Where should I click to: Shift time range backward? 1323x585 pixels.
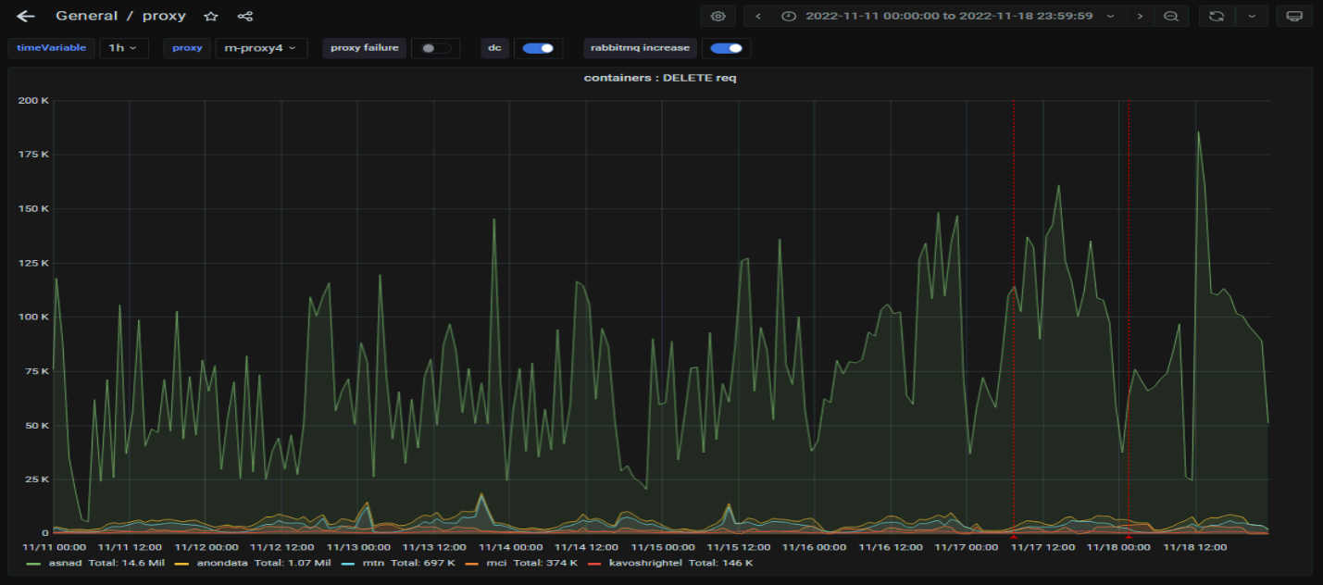[758, 17]
